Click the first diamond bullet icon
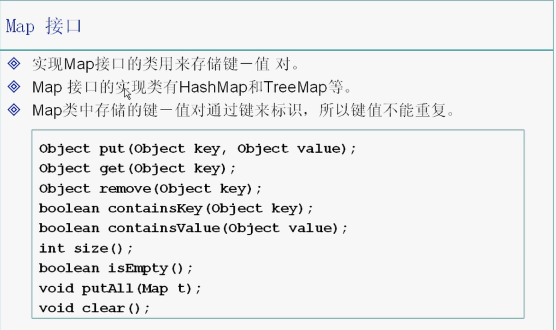The height and width of the screenshot is (330, 556). click(14, 63)
